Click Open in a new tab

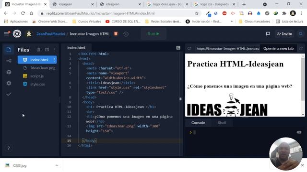click(278, 49)
